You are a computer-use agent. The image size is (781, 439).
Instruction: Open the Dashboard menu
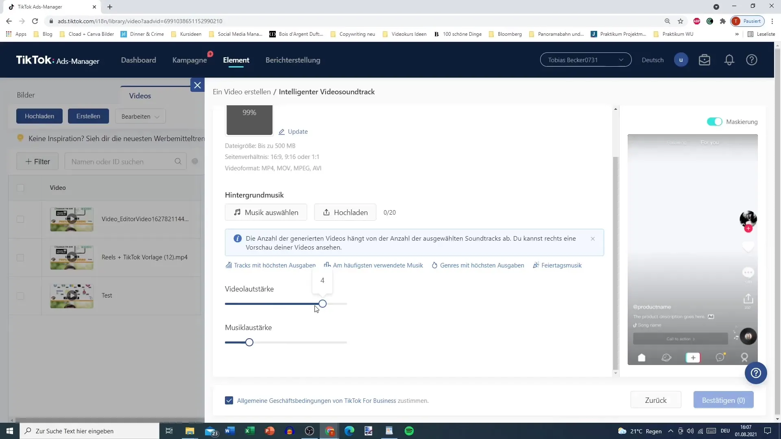[138, 60]
